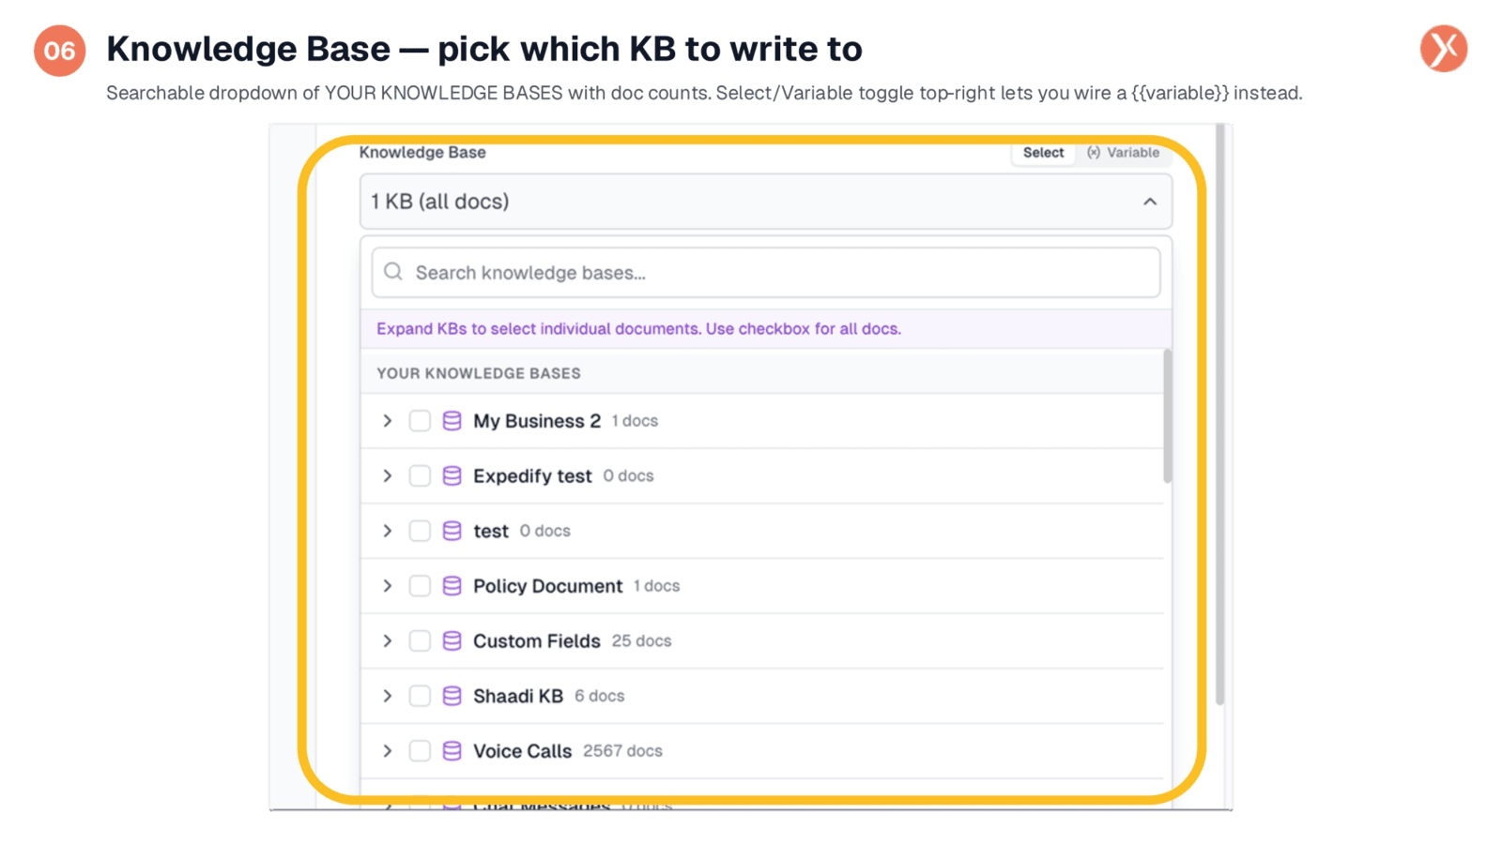
Task: Check the Voice Calls checkbox
Action: click(x=420, y=751)
